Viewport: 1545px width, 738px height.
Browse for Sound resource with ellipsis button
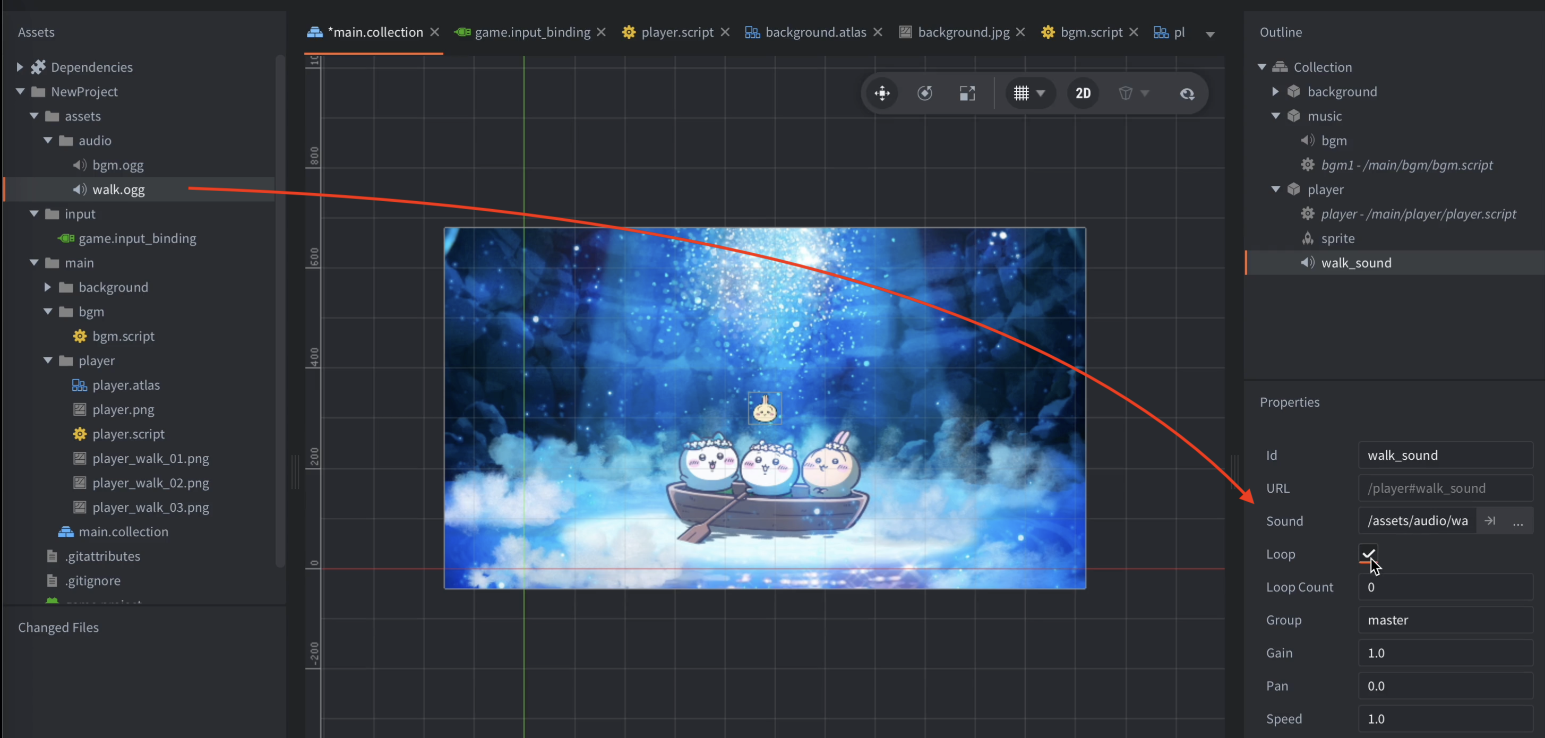pos(1518,521)
